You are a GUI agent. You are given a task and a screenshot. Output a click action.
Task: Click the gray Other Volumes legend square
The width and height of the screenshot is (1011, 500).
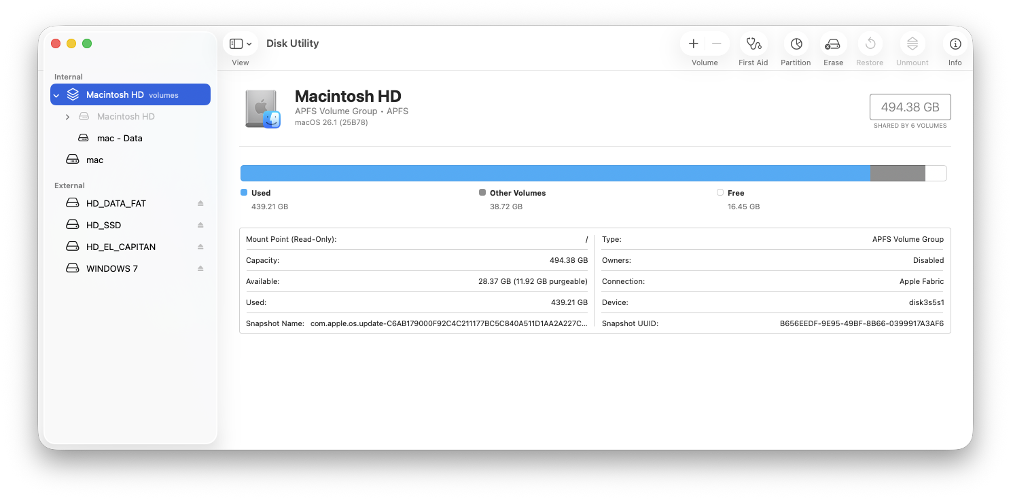click(482, 192)
